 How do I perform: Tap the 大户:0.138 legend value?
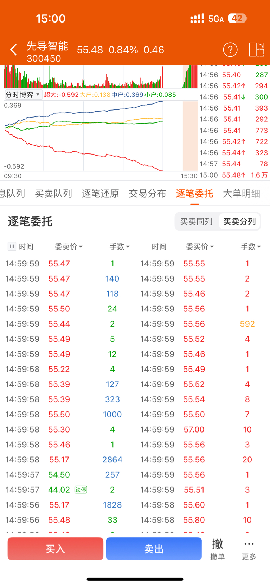[95, 95]
